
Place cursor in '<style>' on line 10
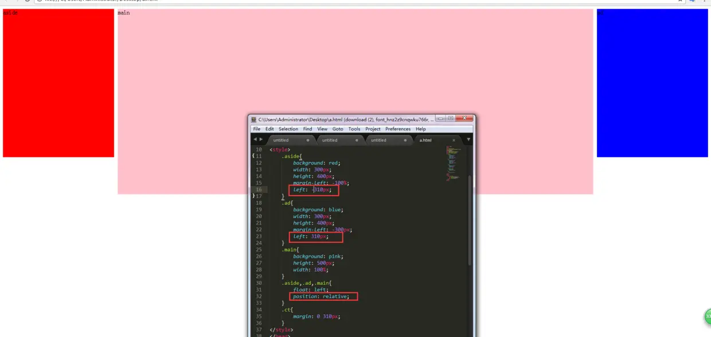pyautogui.click(x=280, y=150)
